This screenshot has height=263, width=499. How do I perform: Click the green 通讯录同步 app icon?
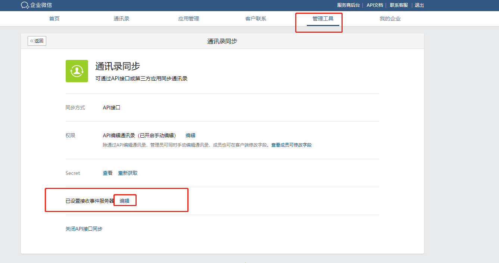click(x=77, y=71)
